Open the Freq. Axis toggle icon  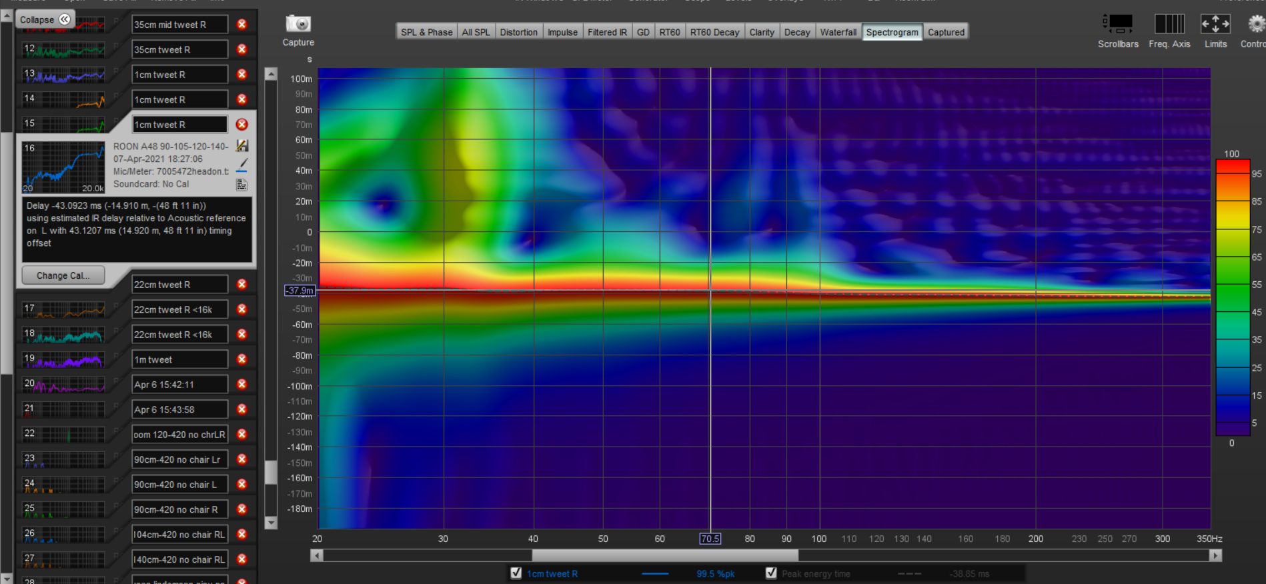click(x=1169, y=24)
